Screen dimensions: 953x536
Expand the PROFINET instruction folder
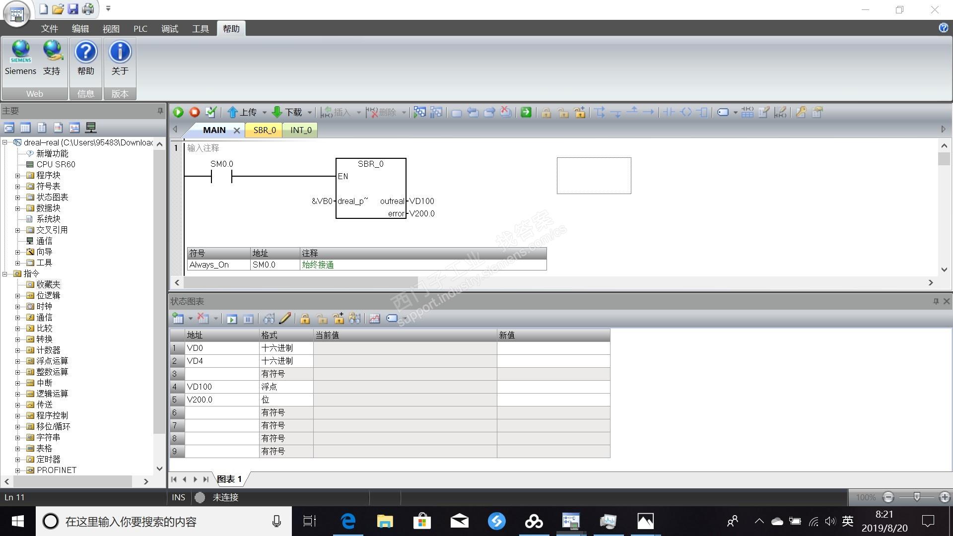point(17,470)
